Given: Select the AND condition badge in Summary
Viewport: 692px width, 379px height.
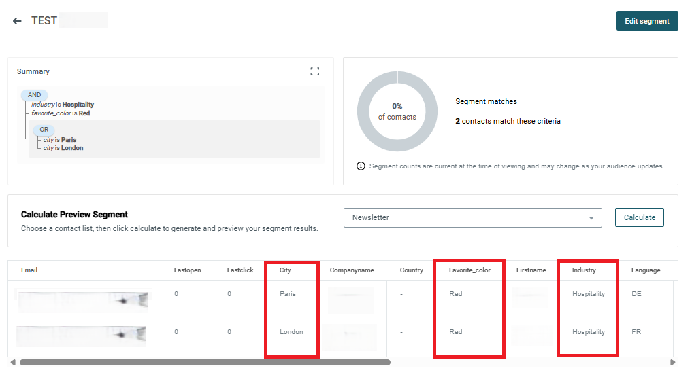Looking at the screenshot, I should [34, 95].
